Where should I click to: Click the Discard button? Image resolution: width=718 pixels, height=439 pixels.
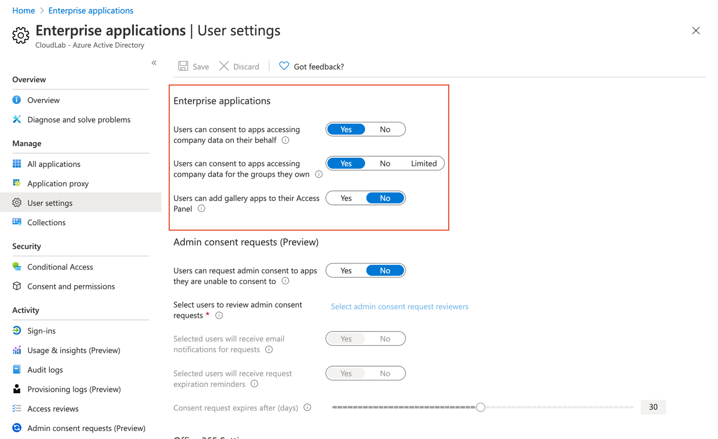[240, 66]
